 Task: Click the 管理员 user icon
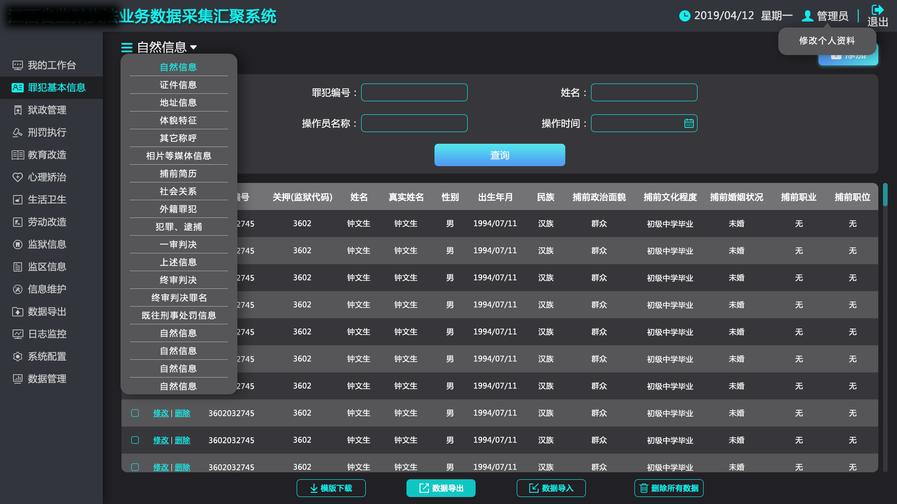pos(807,16)
